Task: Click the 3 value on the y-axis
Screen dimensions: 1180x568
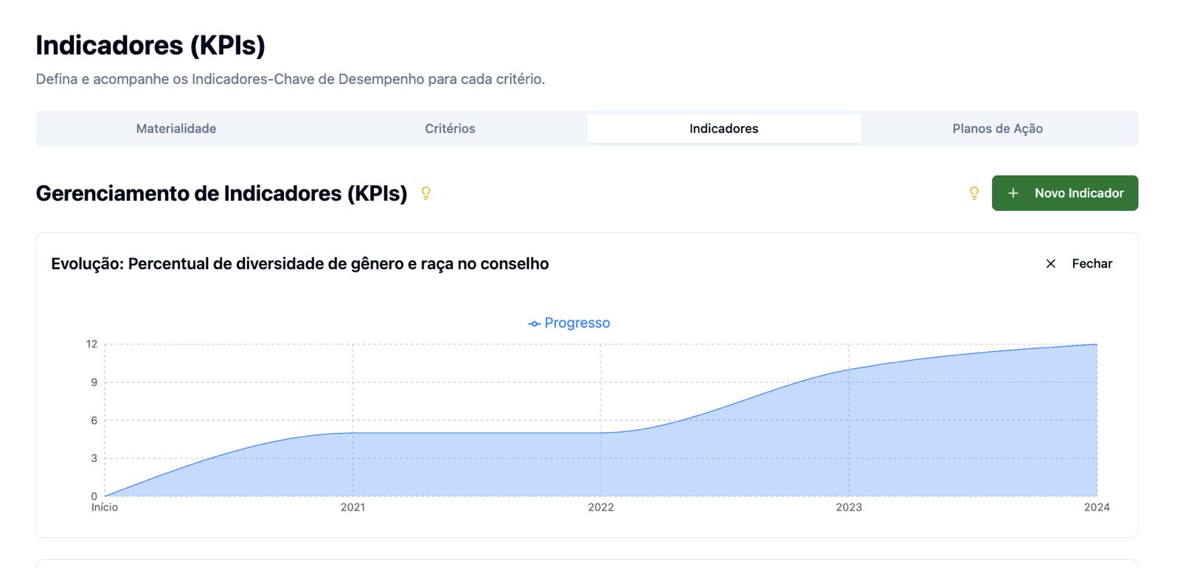Action: pos(94,458)
